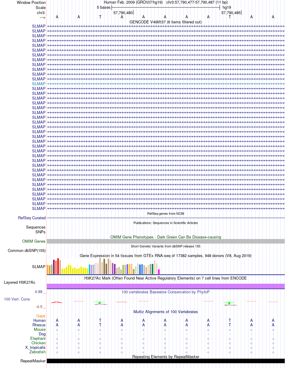Image resolution: width=285 pixels, height=368 pixels.
Task: Click chr3:57,790,477-57,790,487 (11 bp) coordinates text
Action: click(197, 2)
